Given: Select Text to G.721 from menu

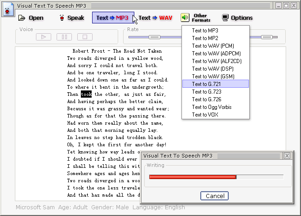Looking at the screenshot, I should (x=215, y=84).
